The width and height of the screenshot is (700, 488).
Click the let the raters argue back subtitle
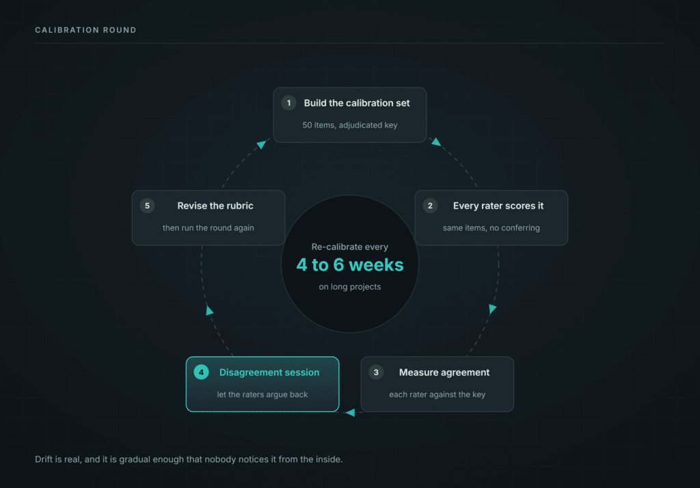point(262,394)
